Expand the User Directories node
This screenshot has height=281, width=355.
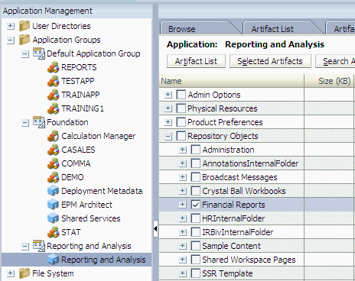tap(11, 26)
